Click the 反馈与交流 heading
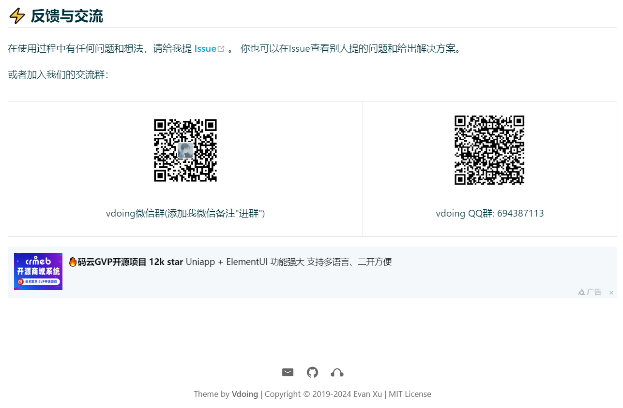Screen dimensions: 623x408 [67, 16]
